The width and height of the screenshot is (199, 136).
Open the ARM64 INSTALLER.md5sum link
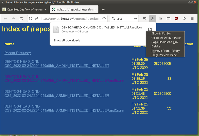point(64,108)
